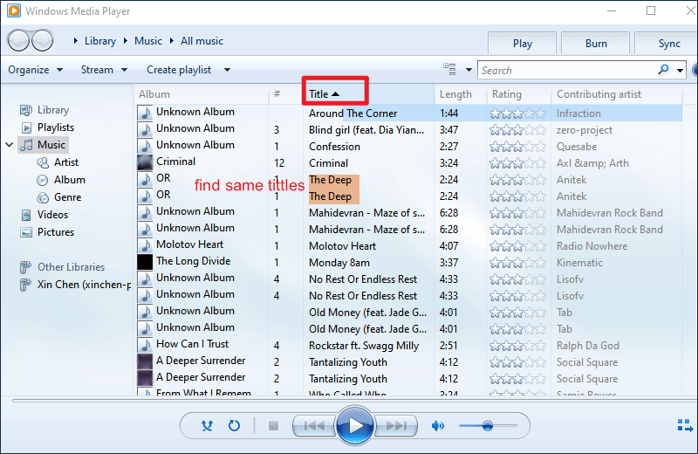Switch to the Sync tab
698x454 pixels.
[x=667, y=44]
